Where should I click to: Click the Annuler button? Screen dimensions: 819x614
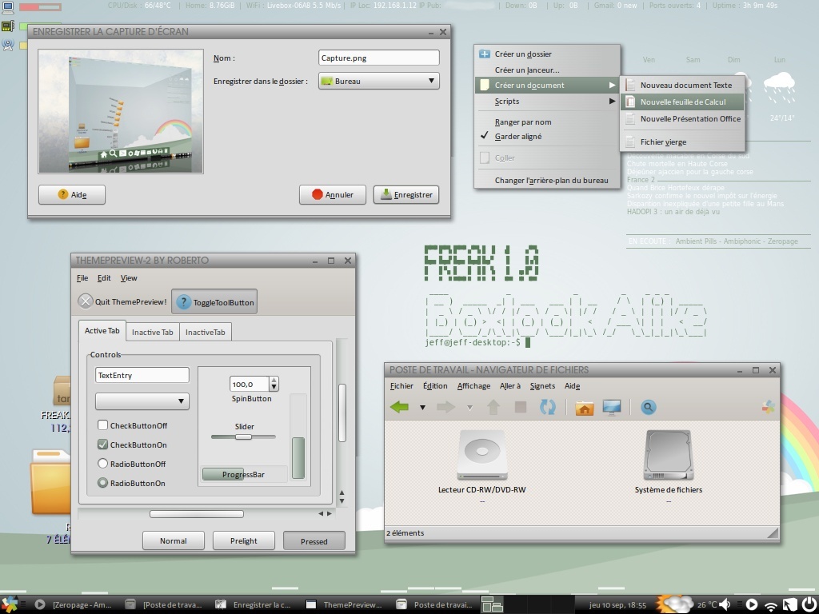tap(333, 194)
